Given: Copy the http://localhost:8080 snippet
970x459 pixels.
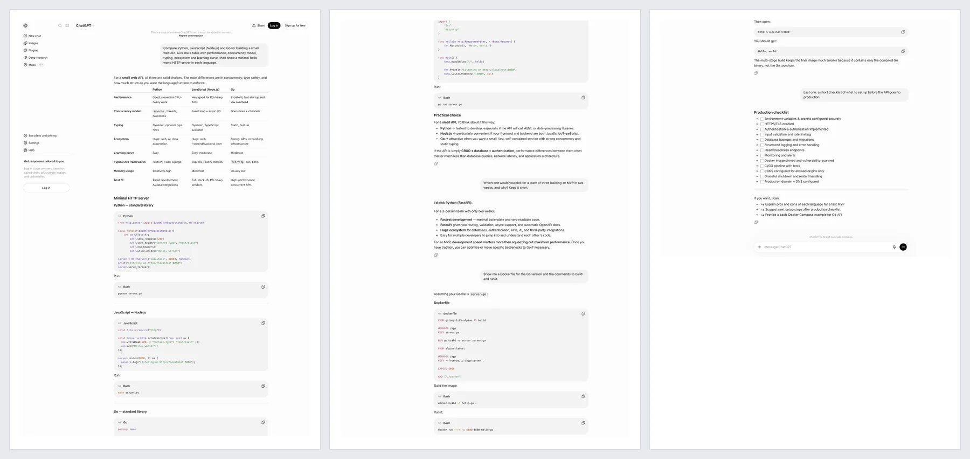Looking at the screenshot, I should [x=903, y=32].
